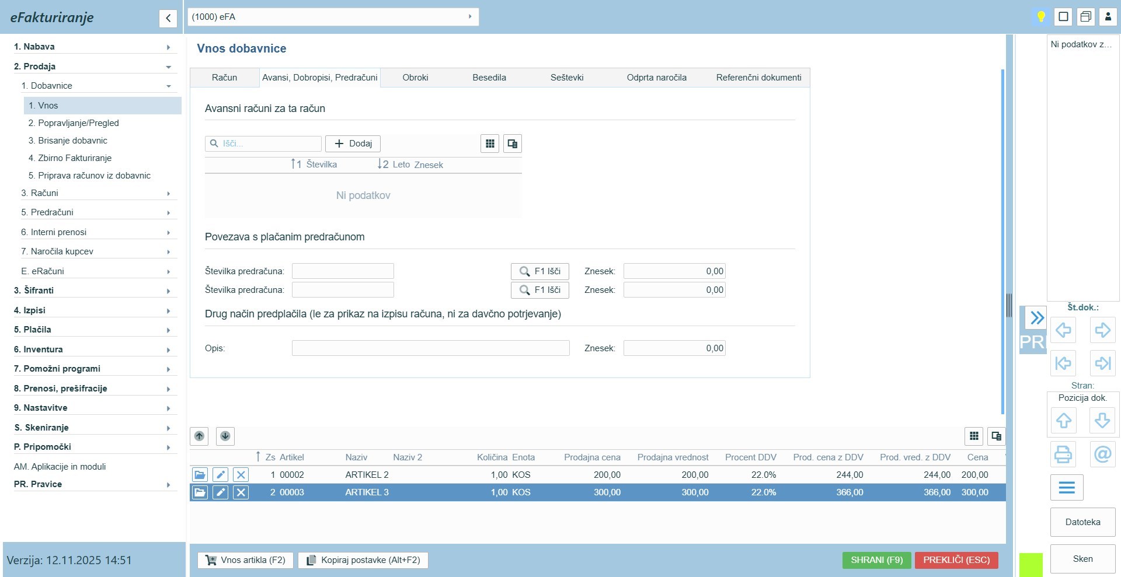The image size is (1121, 577).
Task: Click the email @ icon
Action: click(x=1102, y=454)
